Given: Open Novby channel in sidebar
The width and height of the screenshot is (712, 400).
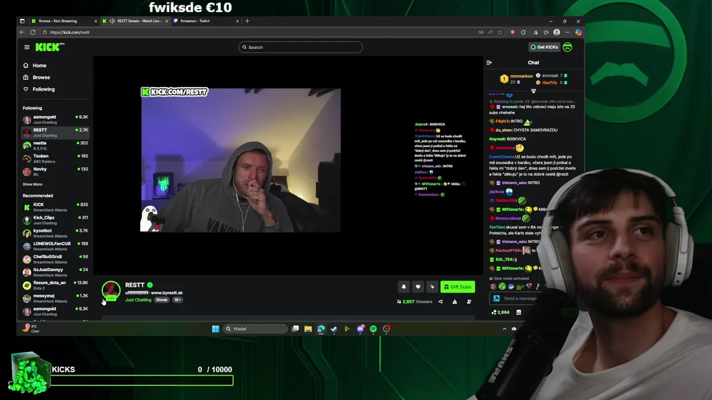Looking at the screenshot, I should (55, 171).
